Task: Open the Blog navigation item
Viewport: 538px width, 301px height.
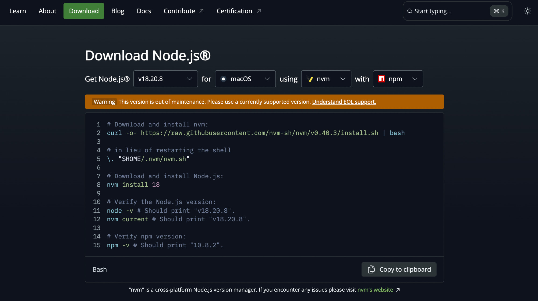Action: [118, 11]
